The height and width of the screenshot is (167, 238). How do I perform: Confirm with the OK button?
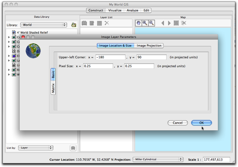point(201,123)
